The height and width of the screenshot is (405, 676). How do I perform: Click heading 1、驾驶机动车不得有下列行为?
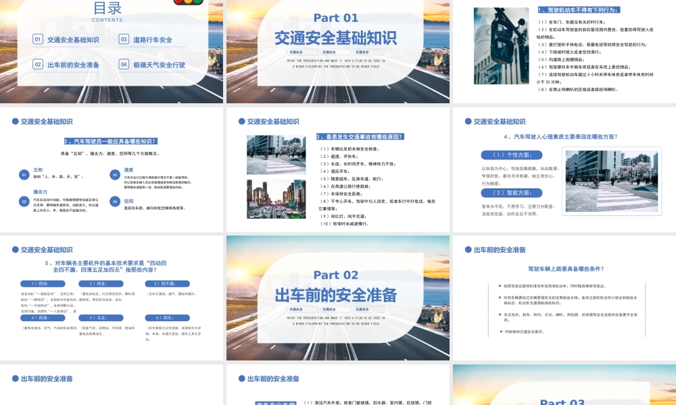[579, 10]
